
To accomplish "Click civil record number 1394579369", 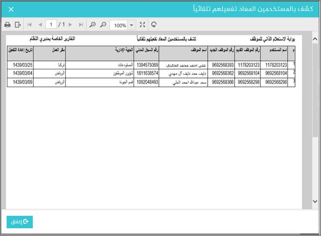I will click(146, 65).
